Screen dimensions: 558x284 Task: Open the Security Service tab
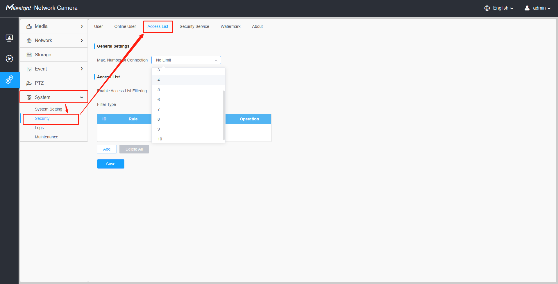(x=194, y=26)
